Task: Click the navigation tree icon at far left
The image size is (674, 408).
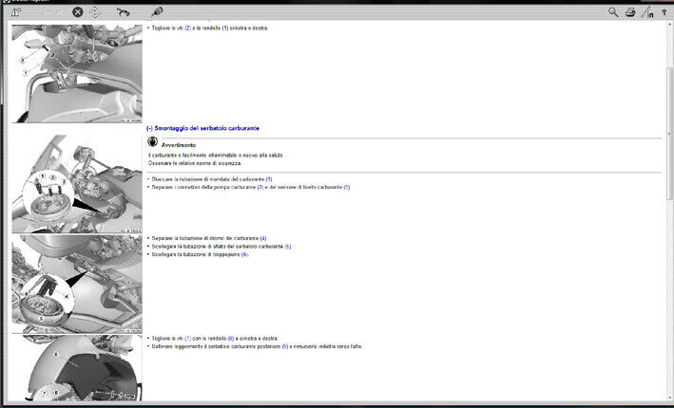Action: pyautogui.click(x=19, y=12)
